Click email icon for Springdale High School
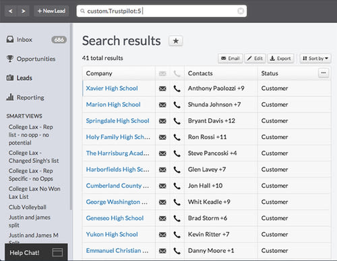Image resolution: width=337 pixels, height=261 pixels. coord(162,121)
